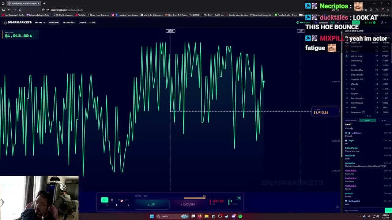Open Steam from the taskbar

click(227, 216)
